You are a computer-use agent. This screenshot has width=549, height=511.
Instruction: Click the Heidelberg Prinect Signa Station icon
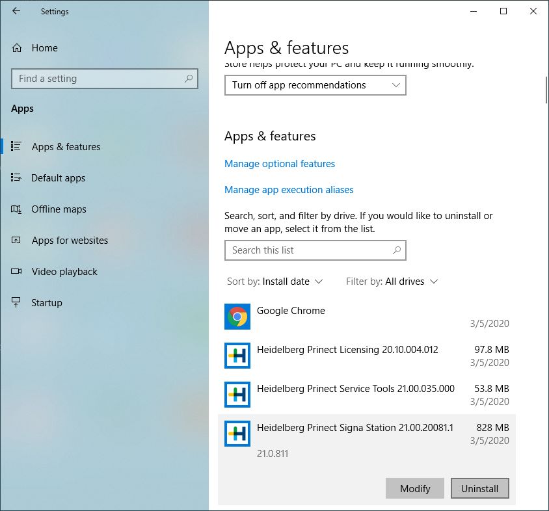point(237,434)
